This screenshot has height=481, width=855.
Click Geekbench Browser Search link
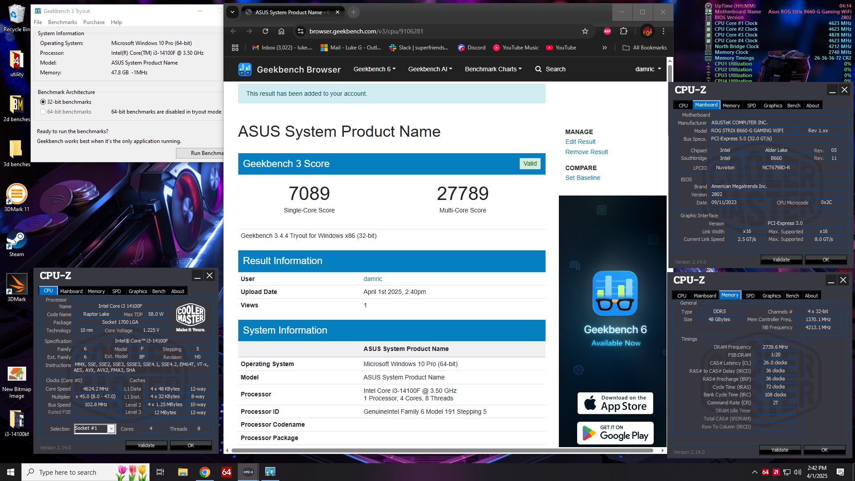coord(550,69)
